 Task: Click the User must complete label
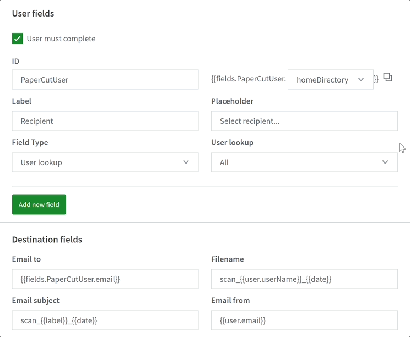point(61,39)
